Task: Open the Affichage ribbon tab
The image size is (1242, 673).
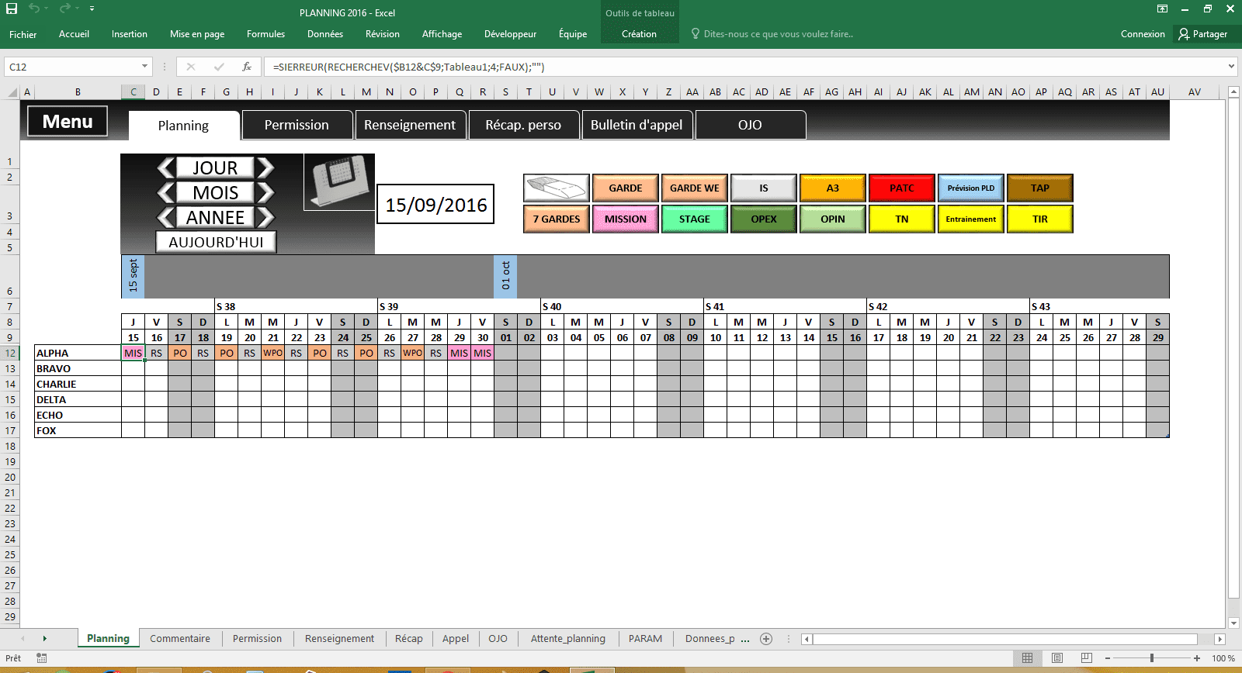Action: coord(442,34)
